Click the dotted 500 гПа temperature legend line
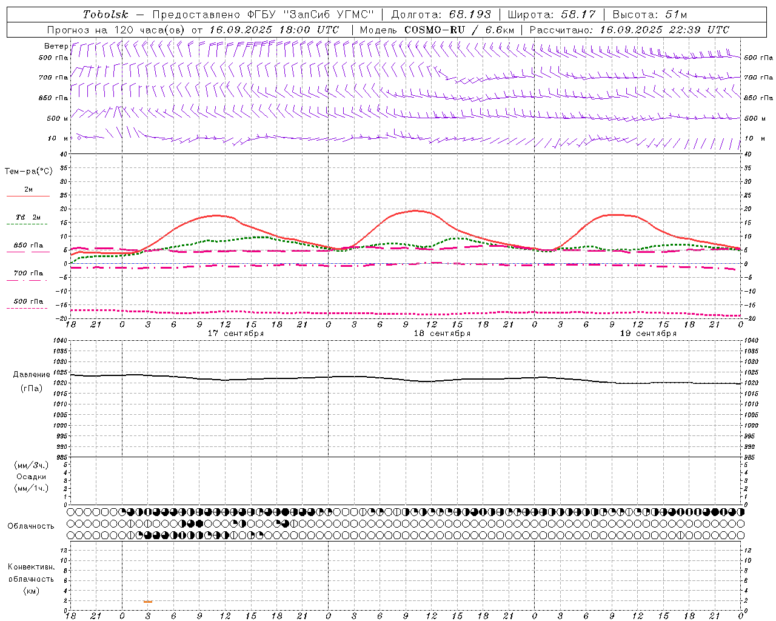The height and width of the screenshot is (621, 776). pyautogui.click(x=27, y=308)
